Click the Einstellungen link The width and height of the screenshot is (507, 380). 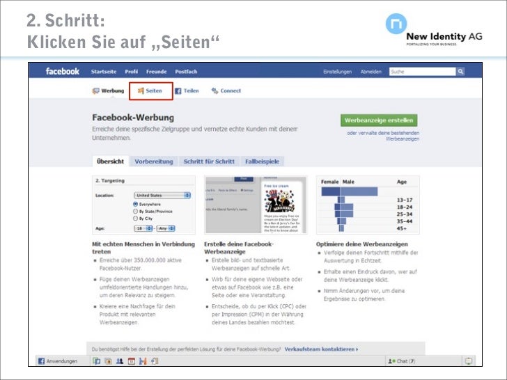[338, 72]
